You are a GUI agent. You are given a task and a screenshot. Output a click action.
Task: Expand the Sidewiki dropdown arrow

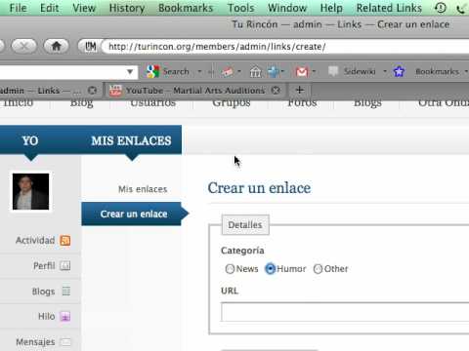coord(385,71)
